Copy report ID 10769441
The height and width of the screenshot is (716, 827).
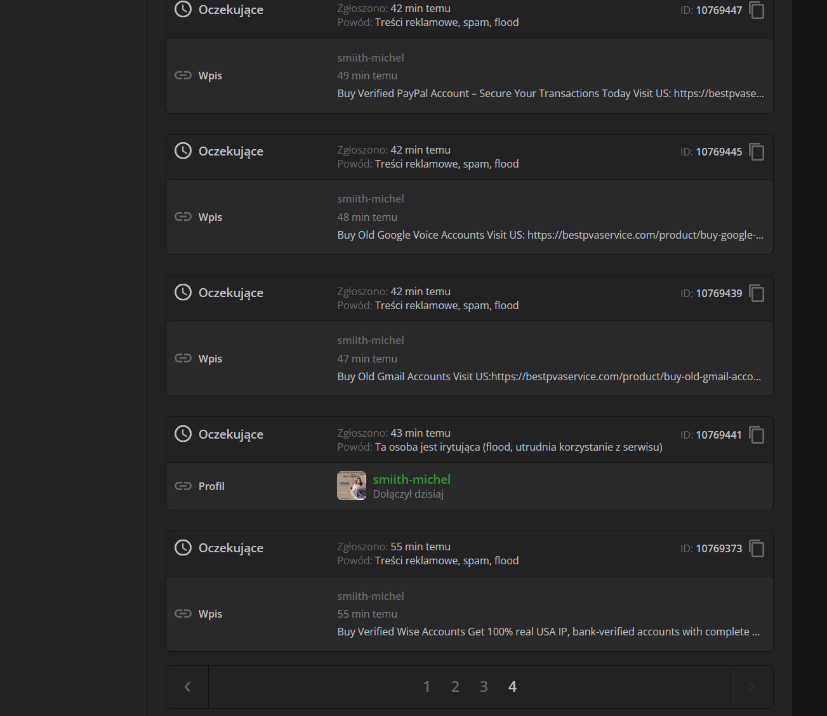click(757, 435)
